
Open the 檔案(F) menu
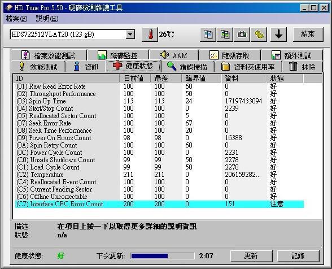click(x=17, y=19)
